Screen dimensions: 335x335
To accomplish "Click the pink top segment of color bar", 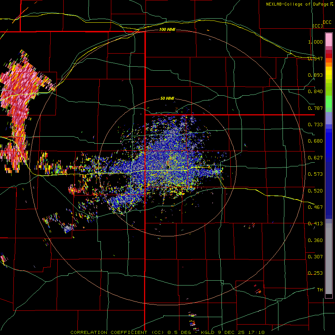I will pyautogui.click(x=329, y=39).
